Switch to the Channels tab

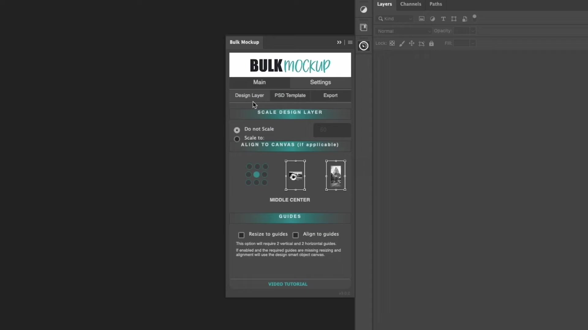click(x=411, y=4)
